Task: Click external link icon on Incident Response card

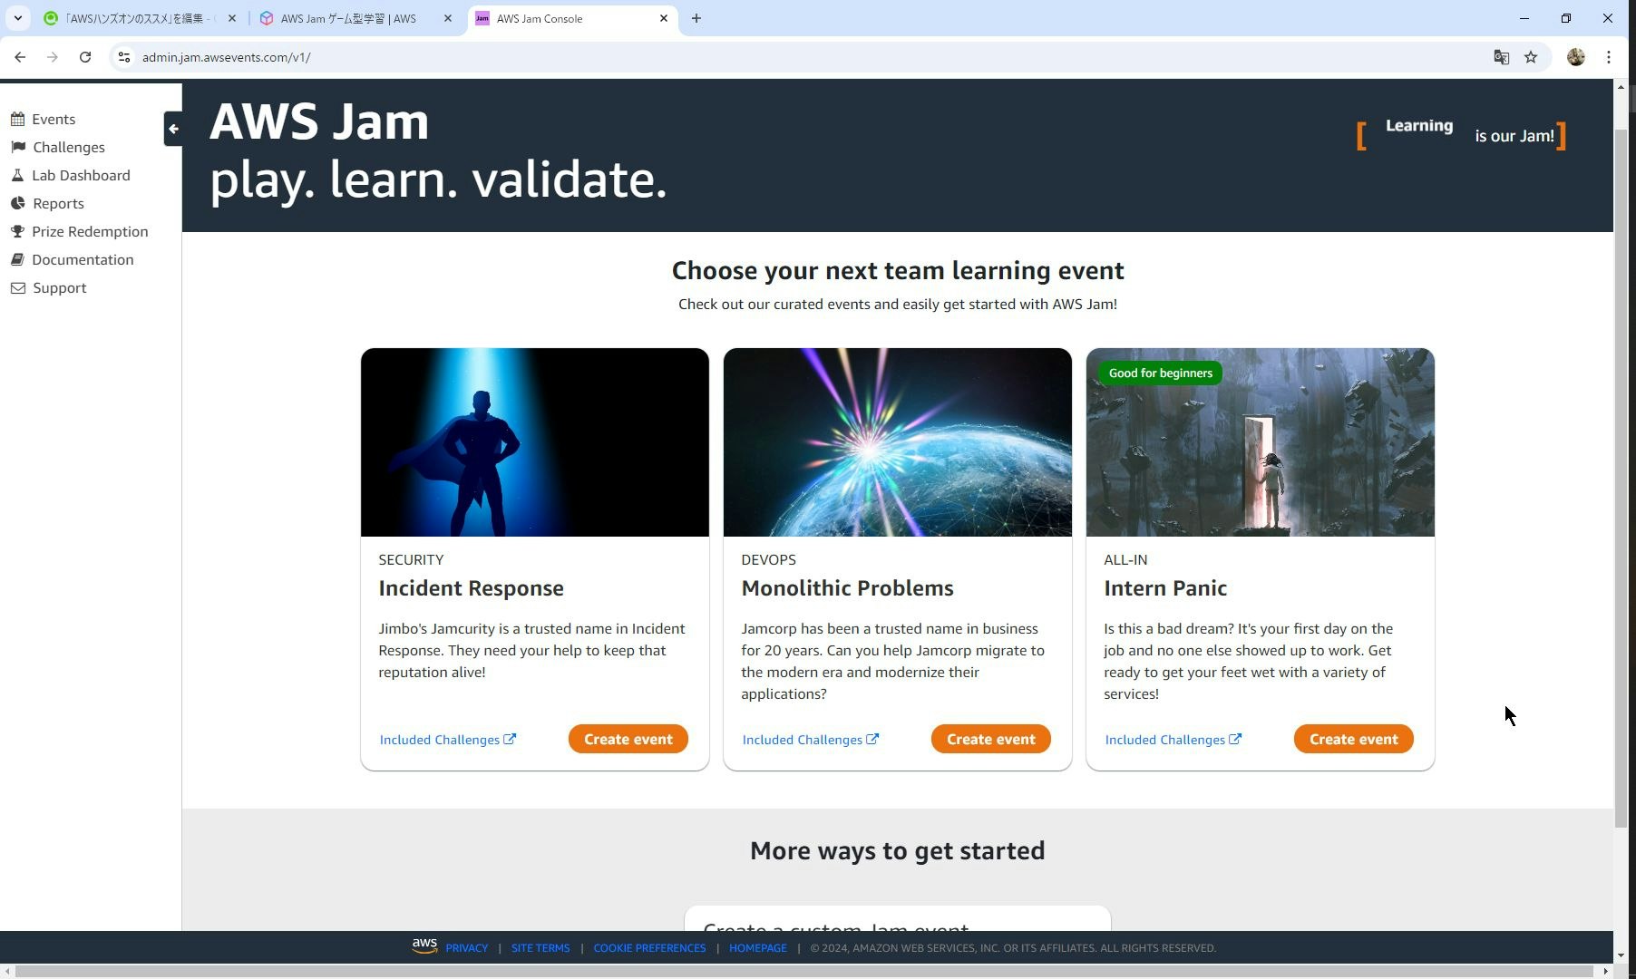Action: (x=510, y=739)
